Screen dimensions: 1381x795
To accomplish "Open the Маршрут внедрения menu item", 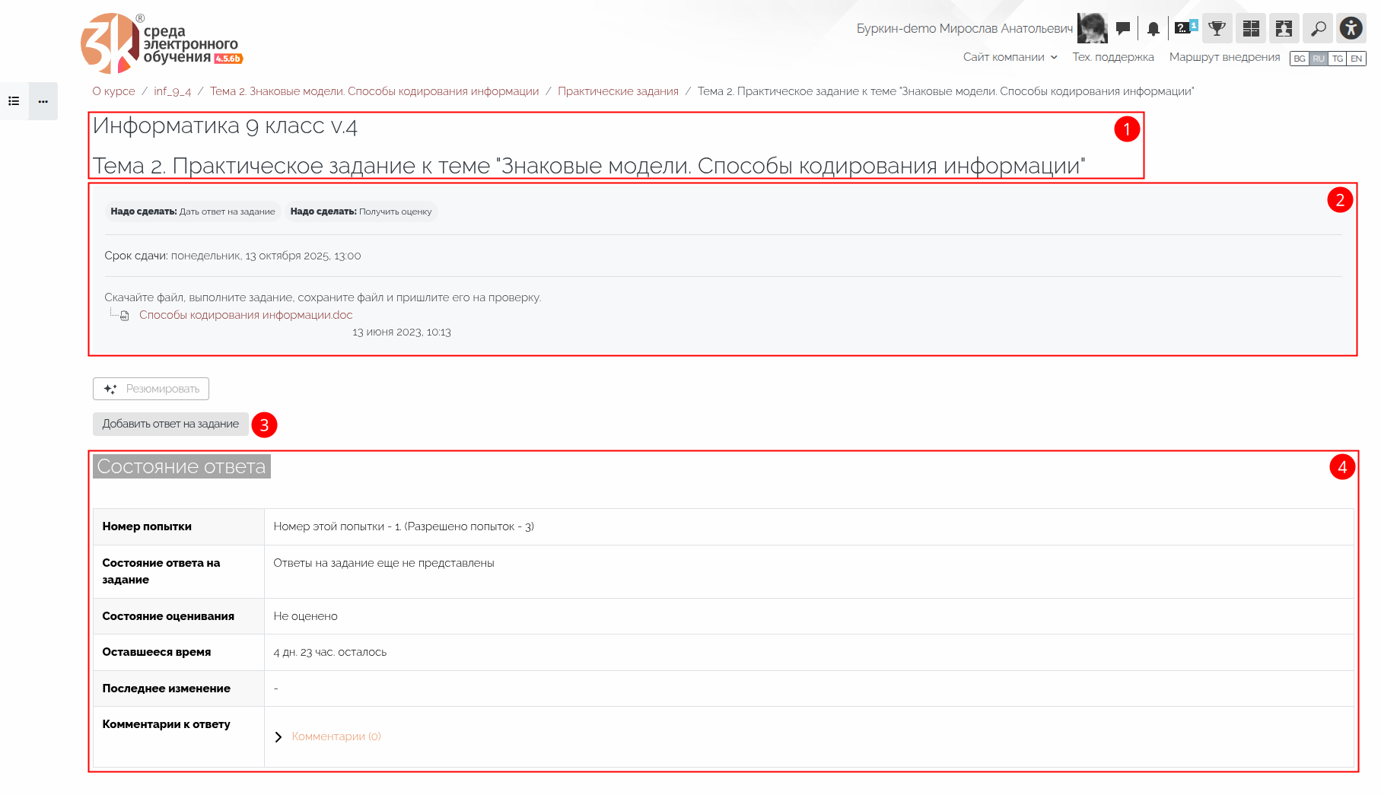I will tap(1224, 57).
